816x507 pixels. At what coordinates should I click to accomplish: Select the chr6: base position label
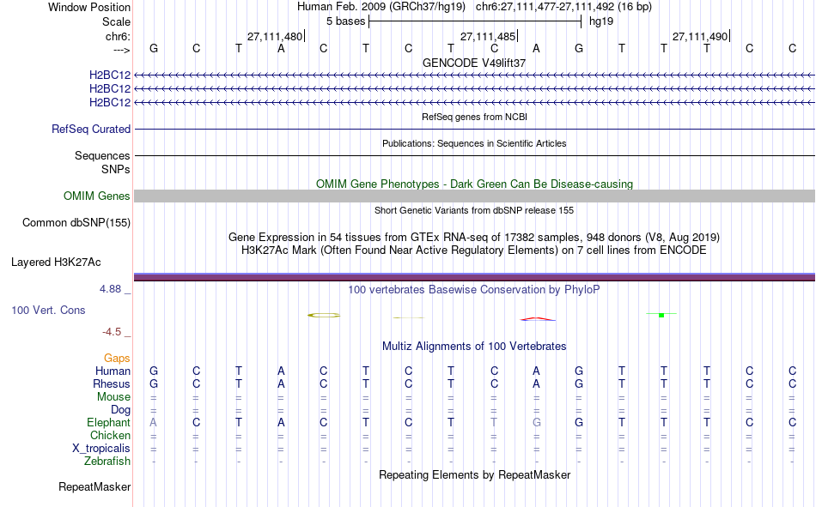(118, 36)
